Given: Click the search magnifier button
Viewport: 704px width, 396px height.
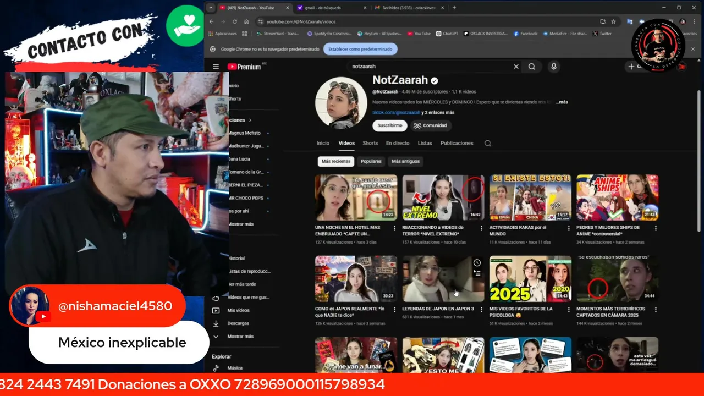Looking at the screenshot, I should pyautogui.click(x=532, y=67).
